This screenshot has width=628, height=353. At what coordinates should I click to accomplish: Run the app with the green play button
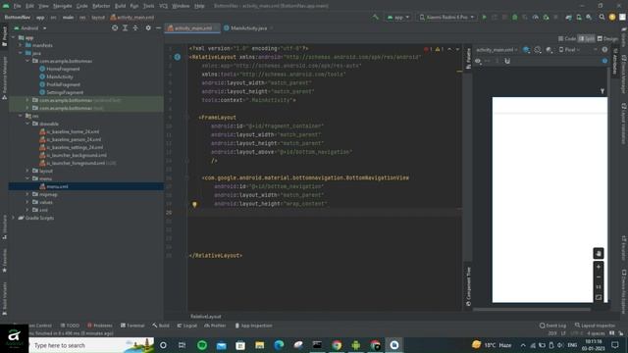click(x=484, y=18)
